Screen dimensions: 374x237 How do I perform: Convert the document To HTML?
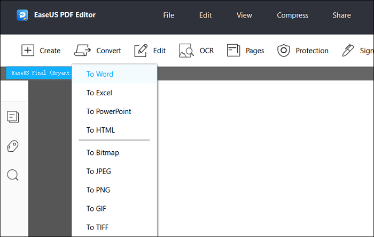point(100,130)
